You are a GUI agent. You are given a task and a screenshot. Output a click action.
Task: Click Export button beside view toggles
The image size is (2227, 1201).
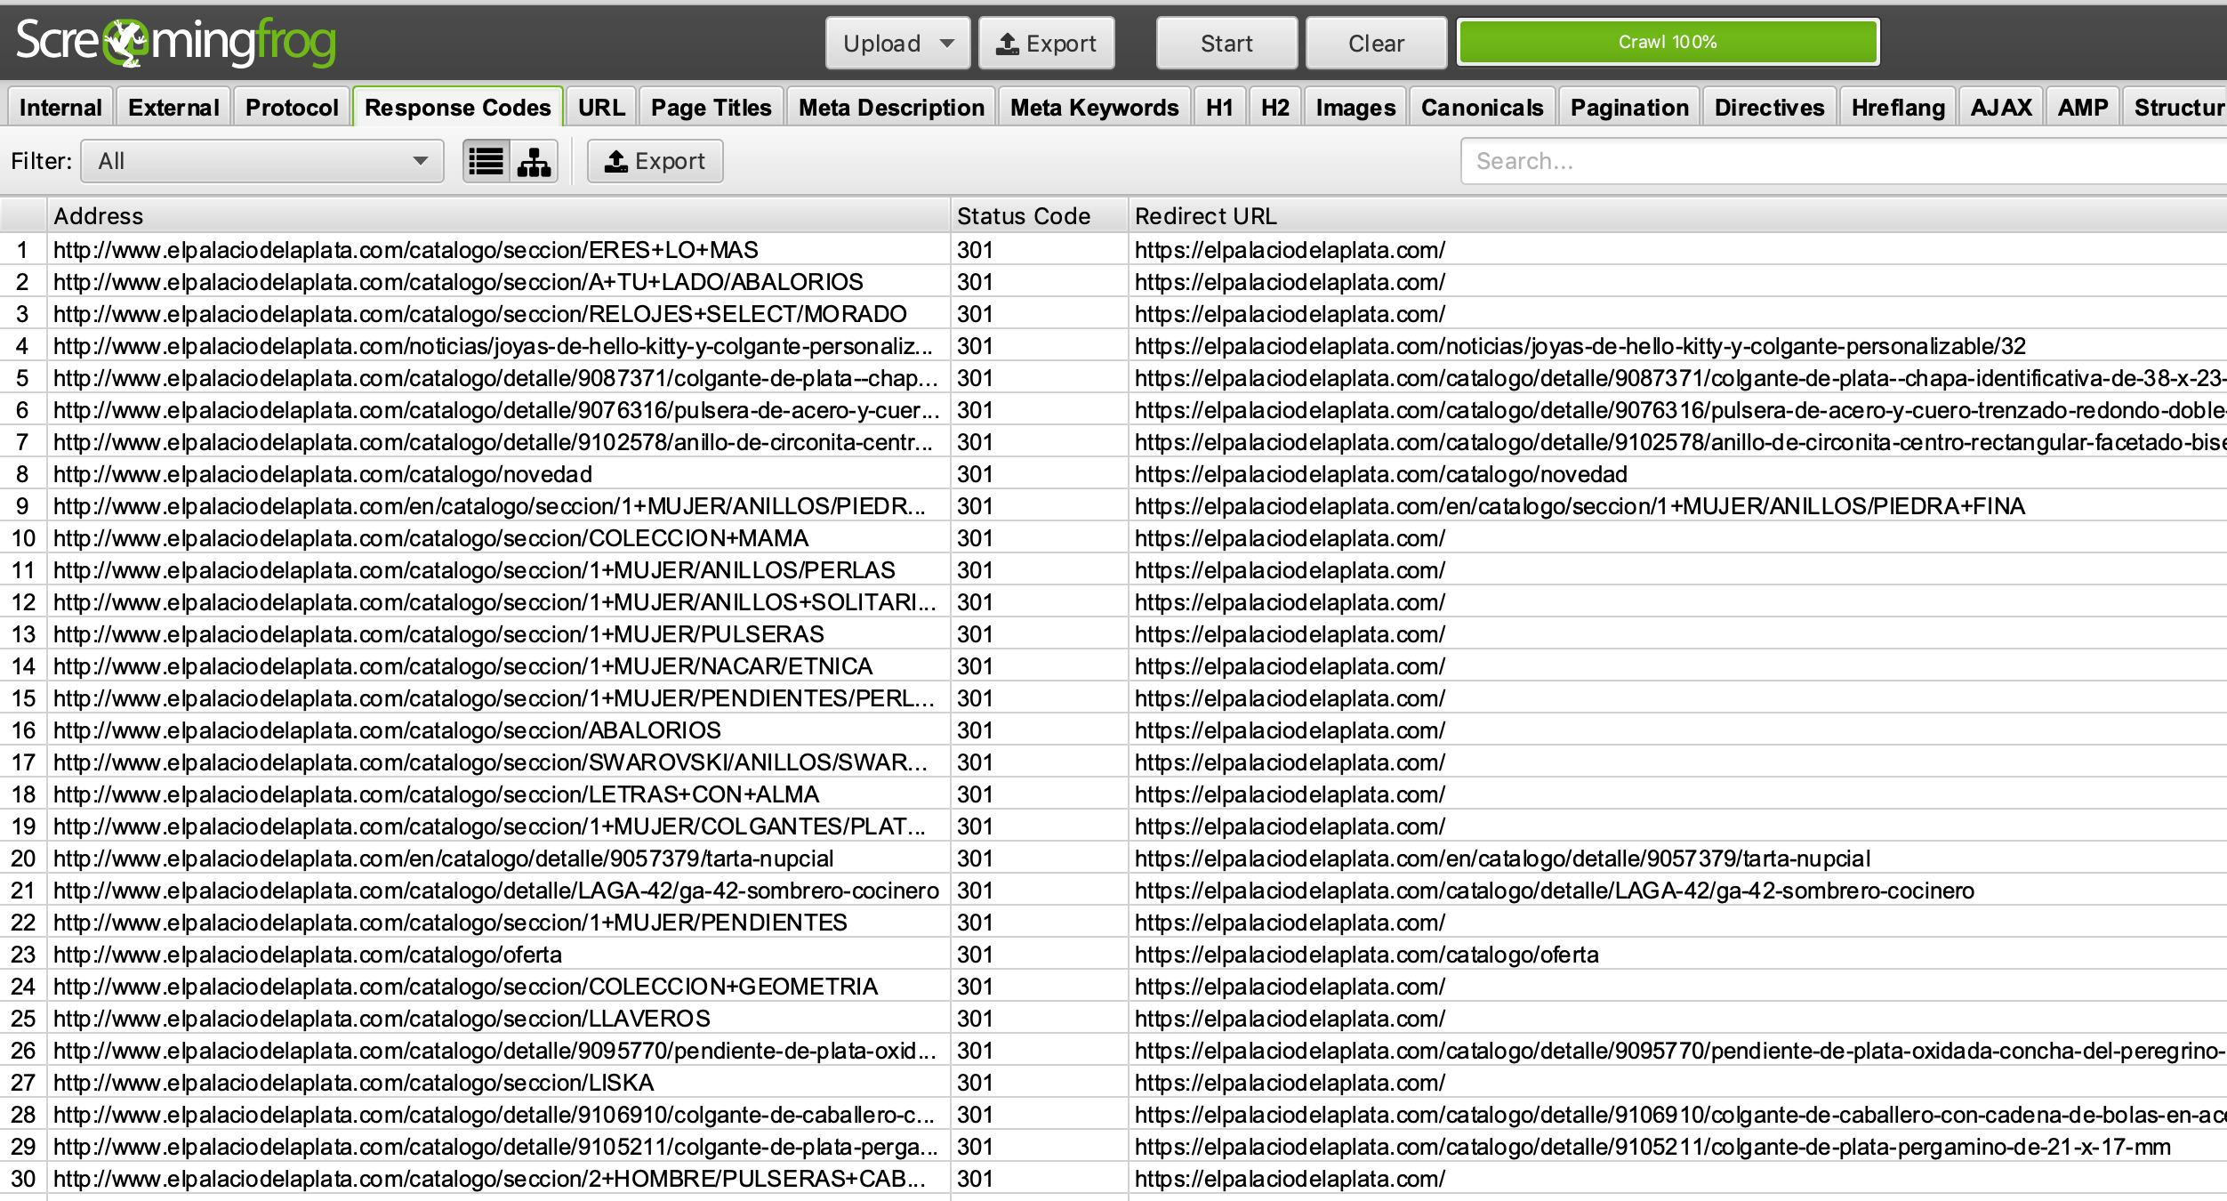[x=655, y=161]
